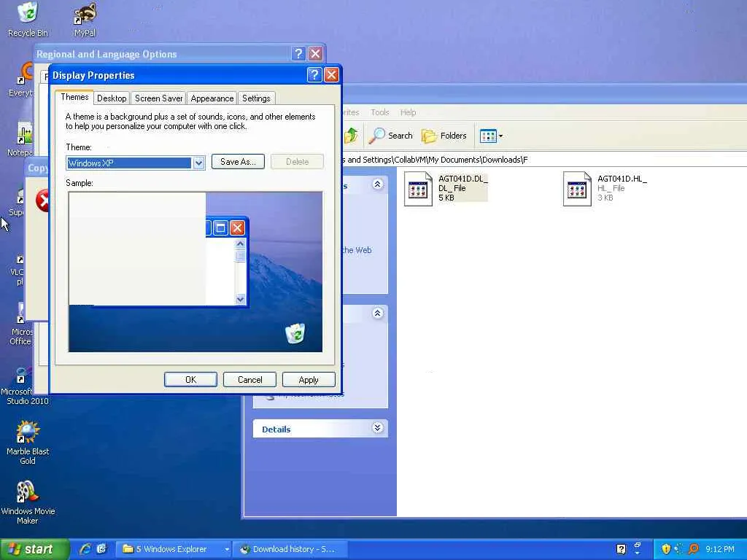
Task: Click the sample window scroll up arrow
Action: tap(240, 244)
